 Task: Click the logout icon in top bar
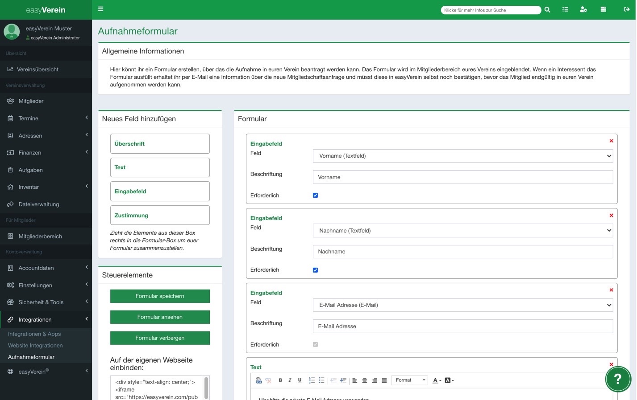pyautogui.click(x=626, y=9)
